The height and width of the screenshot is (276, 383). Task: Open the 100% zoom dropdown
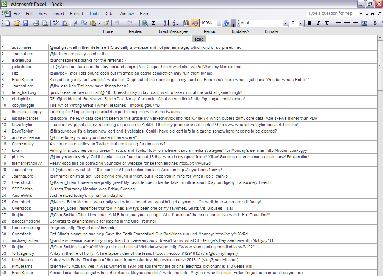[x=219, y=23]
